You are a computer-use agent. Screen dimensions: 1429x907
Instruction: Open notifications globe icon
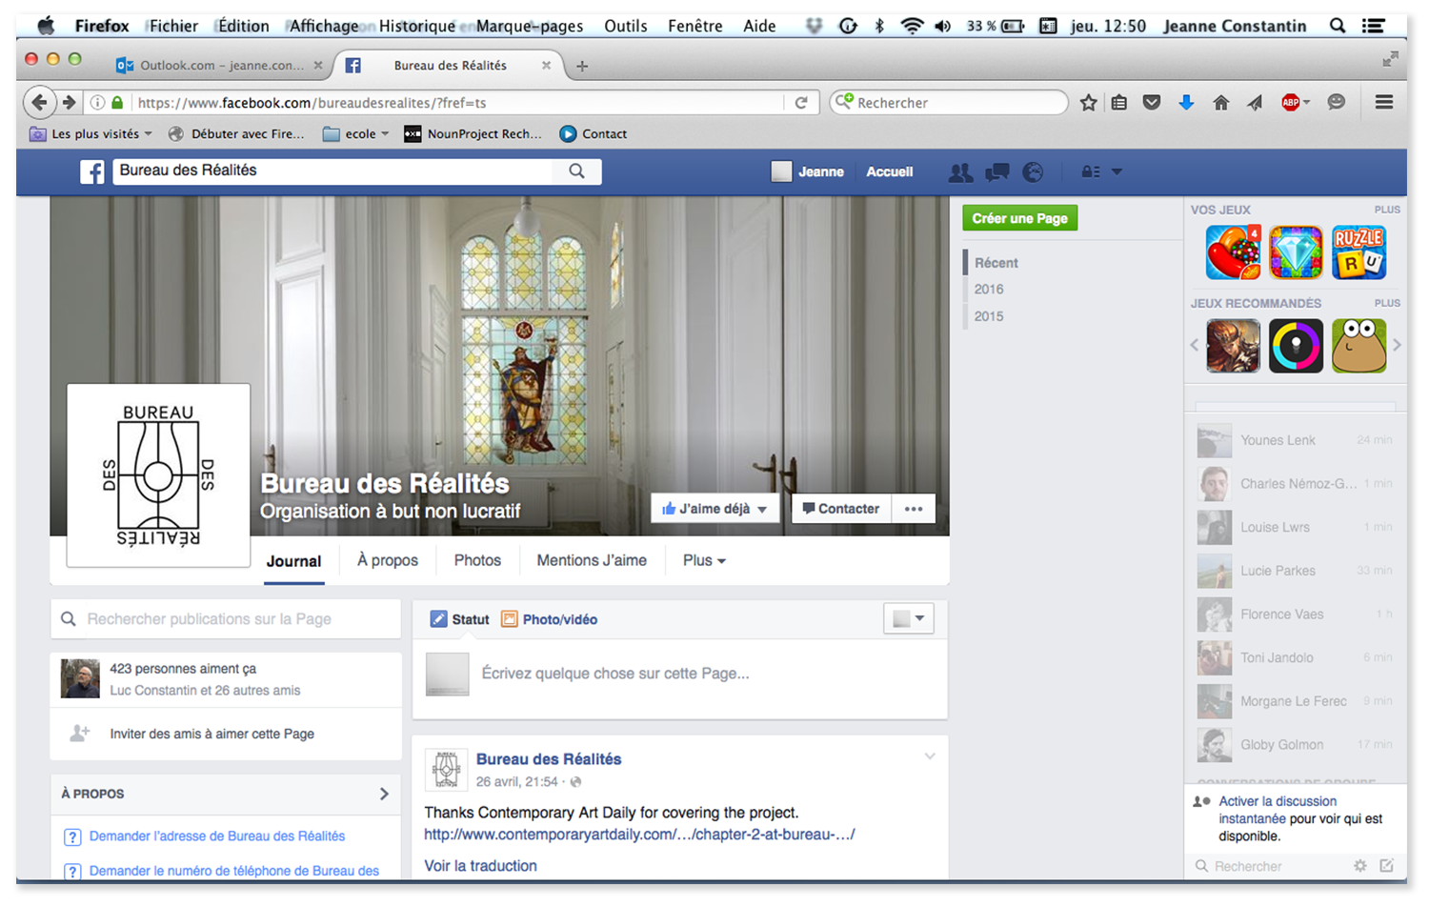click(x=1033, y=172)
